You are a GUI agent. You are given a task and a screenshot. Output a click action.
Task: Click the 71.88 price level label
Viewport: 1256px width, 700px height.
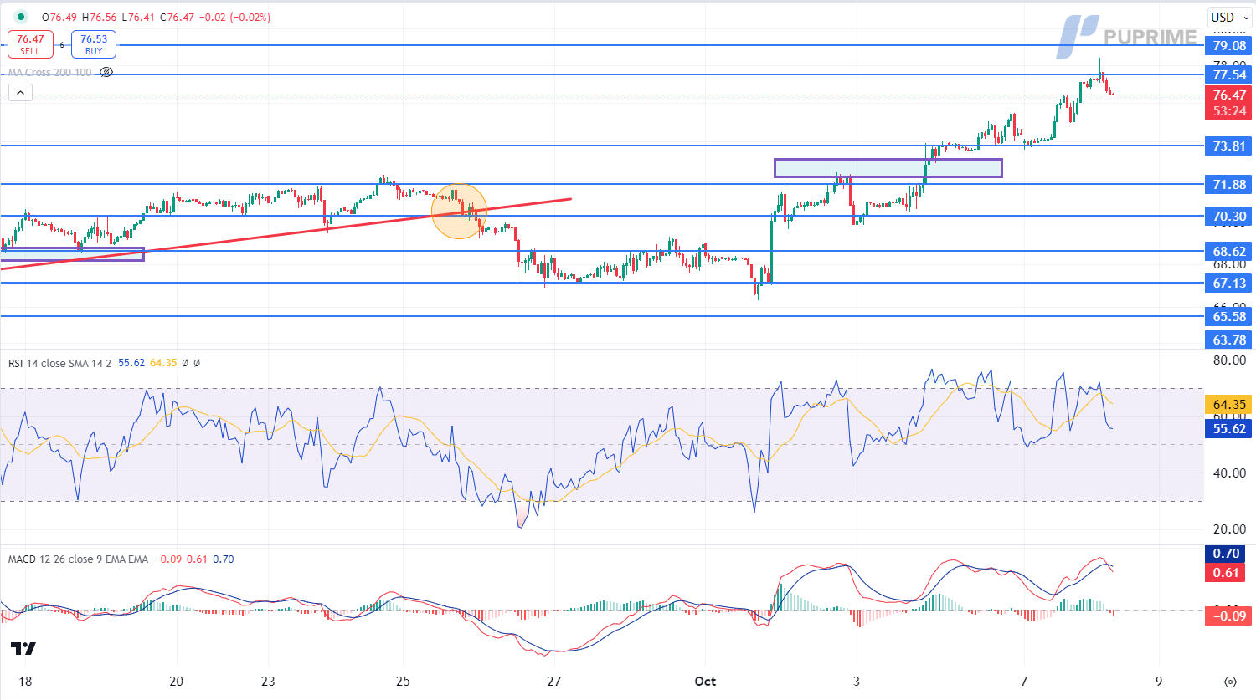[x=1228, y=184]
